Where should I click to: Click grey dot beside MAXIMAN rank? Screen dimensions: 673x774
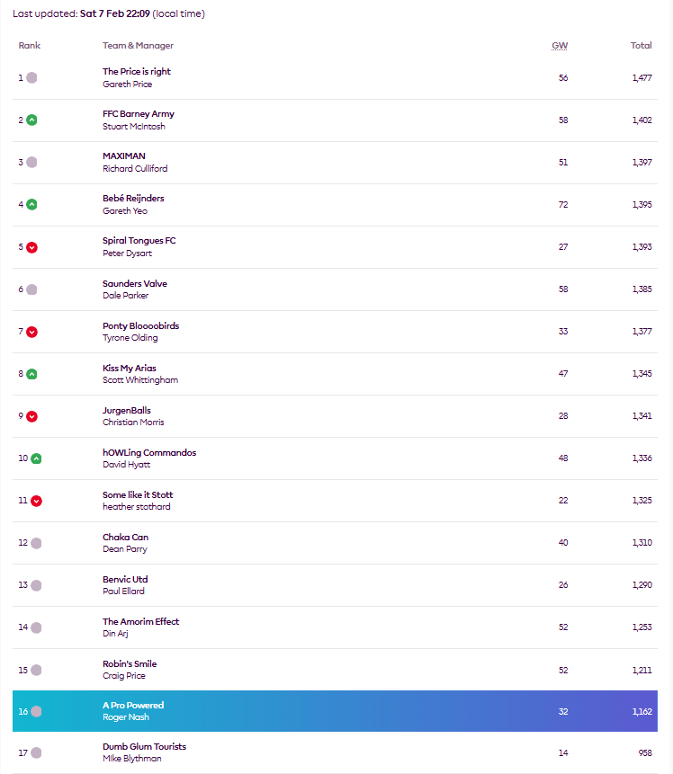coord(31,163)
